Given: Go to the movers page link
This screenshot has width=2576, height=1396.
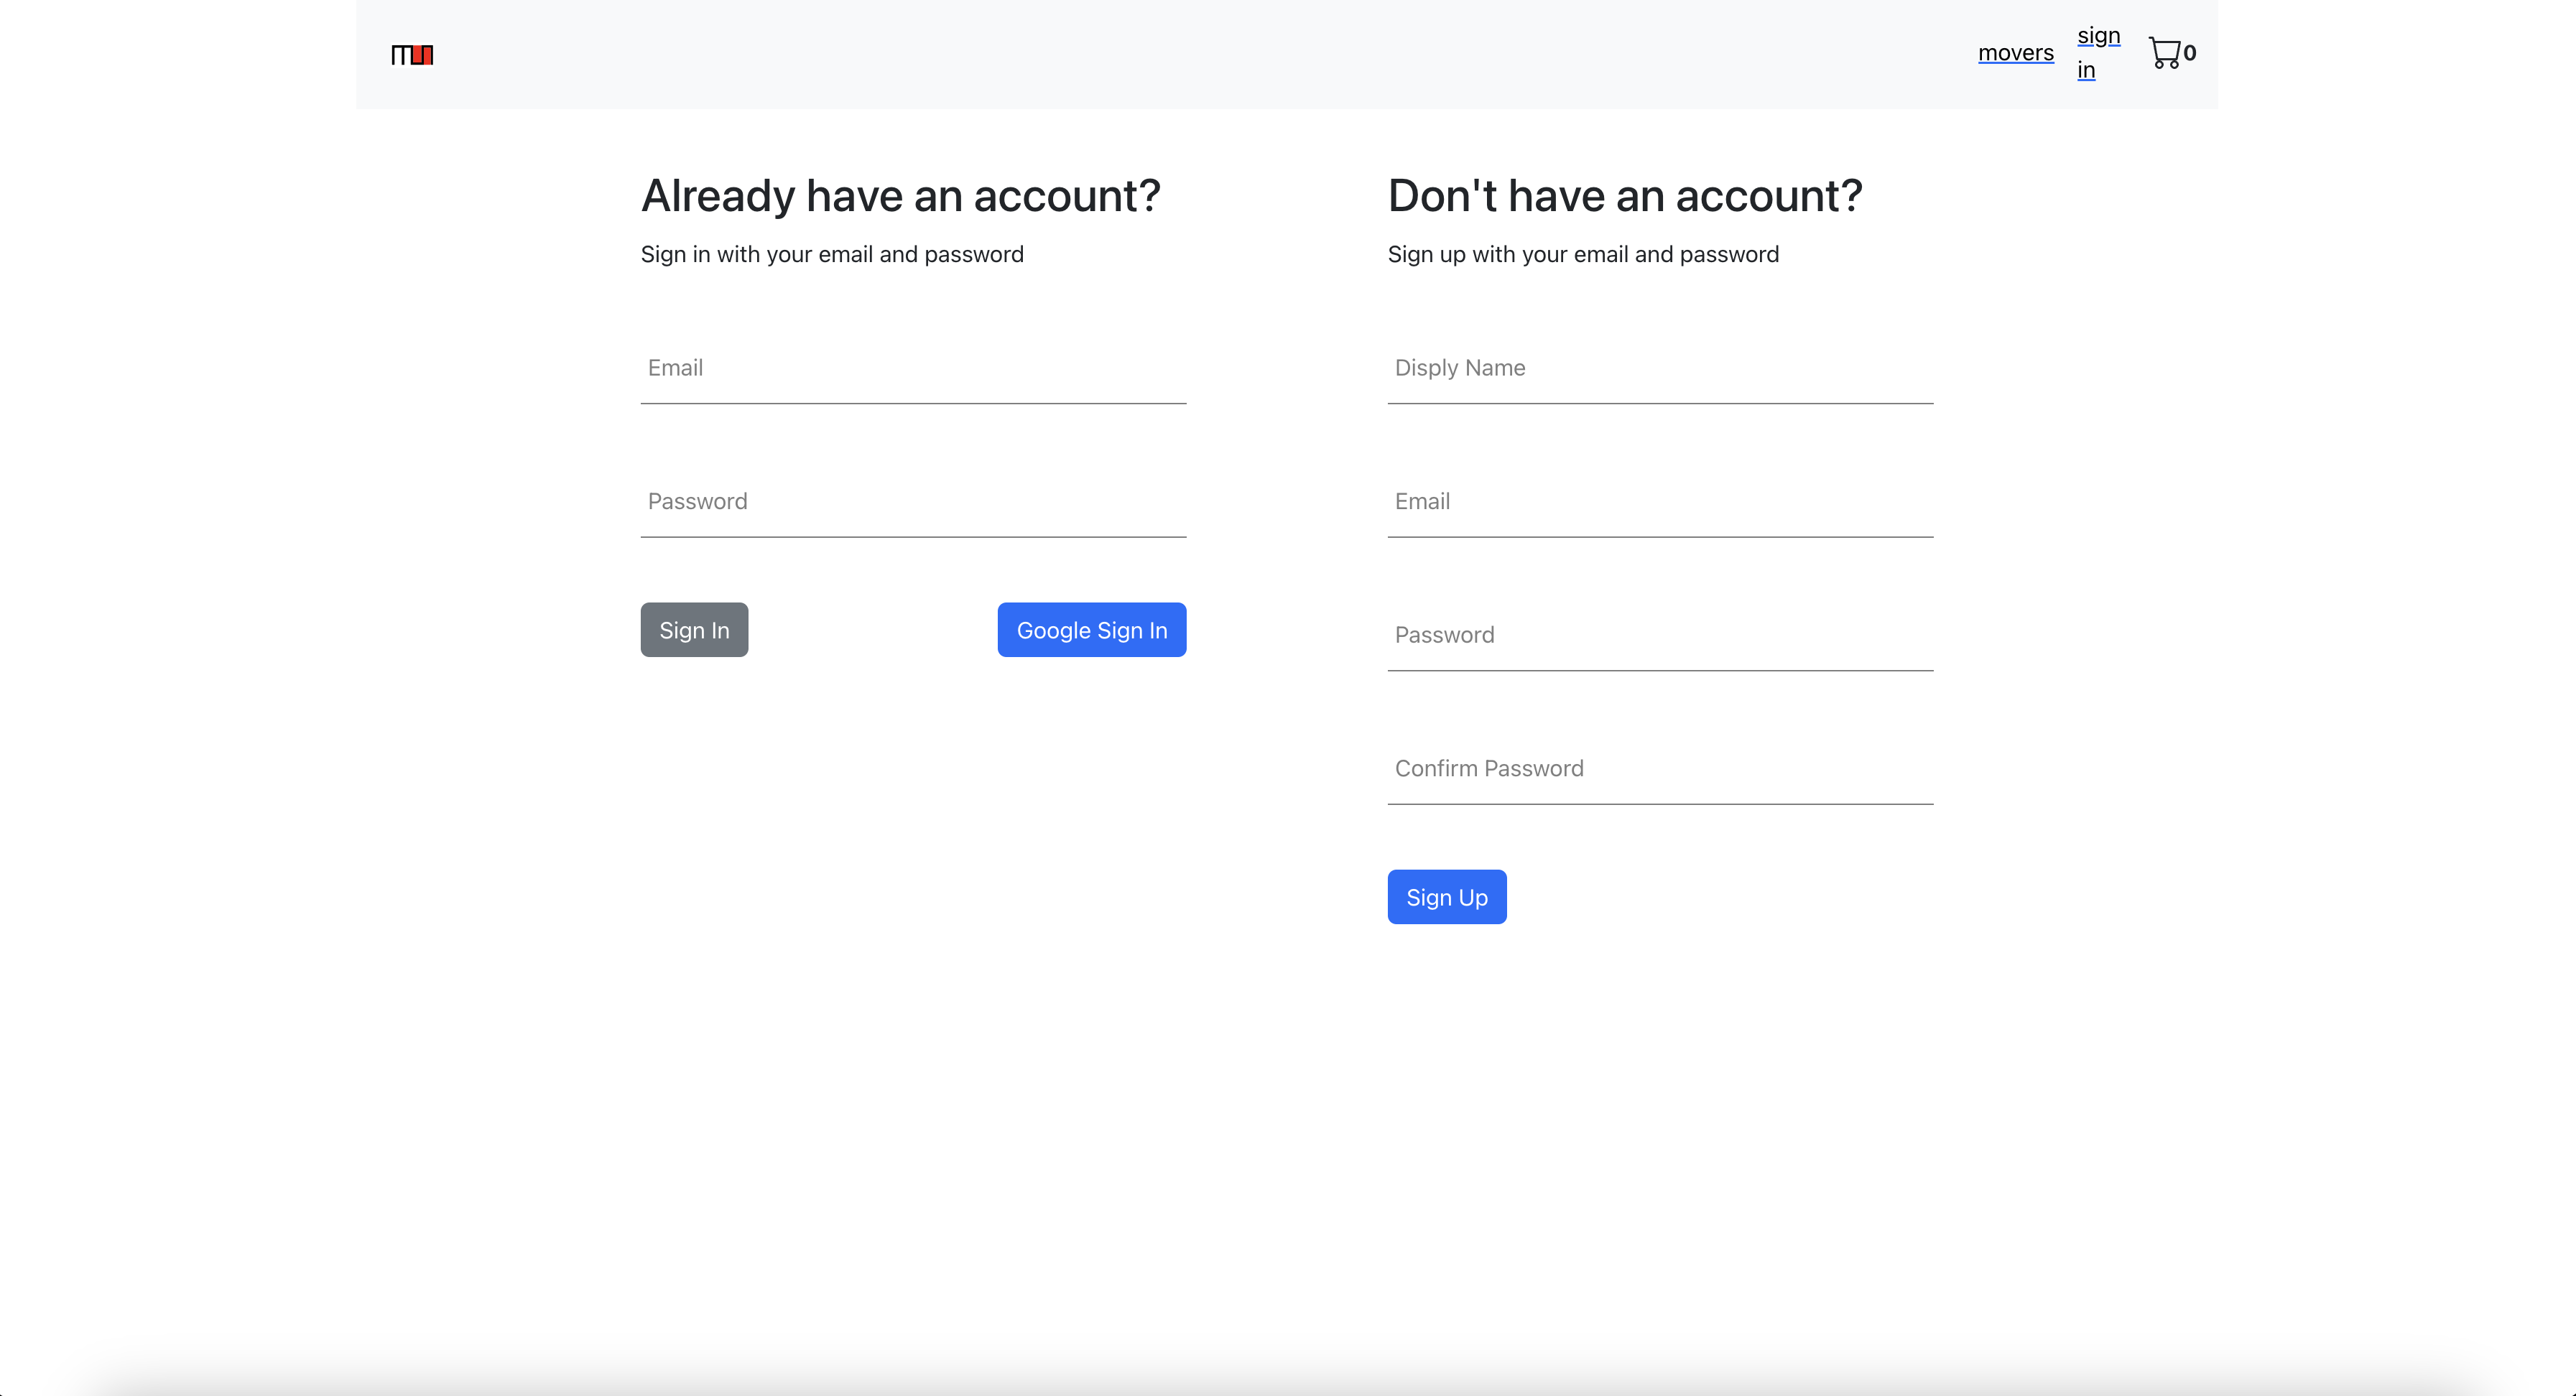Looking at the screenshot, I should [x=2015, y=53].
